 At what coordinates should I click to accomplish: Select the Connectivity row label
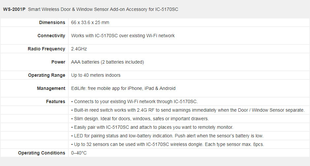51,36
